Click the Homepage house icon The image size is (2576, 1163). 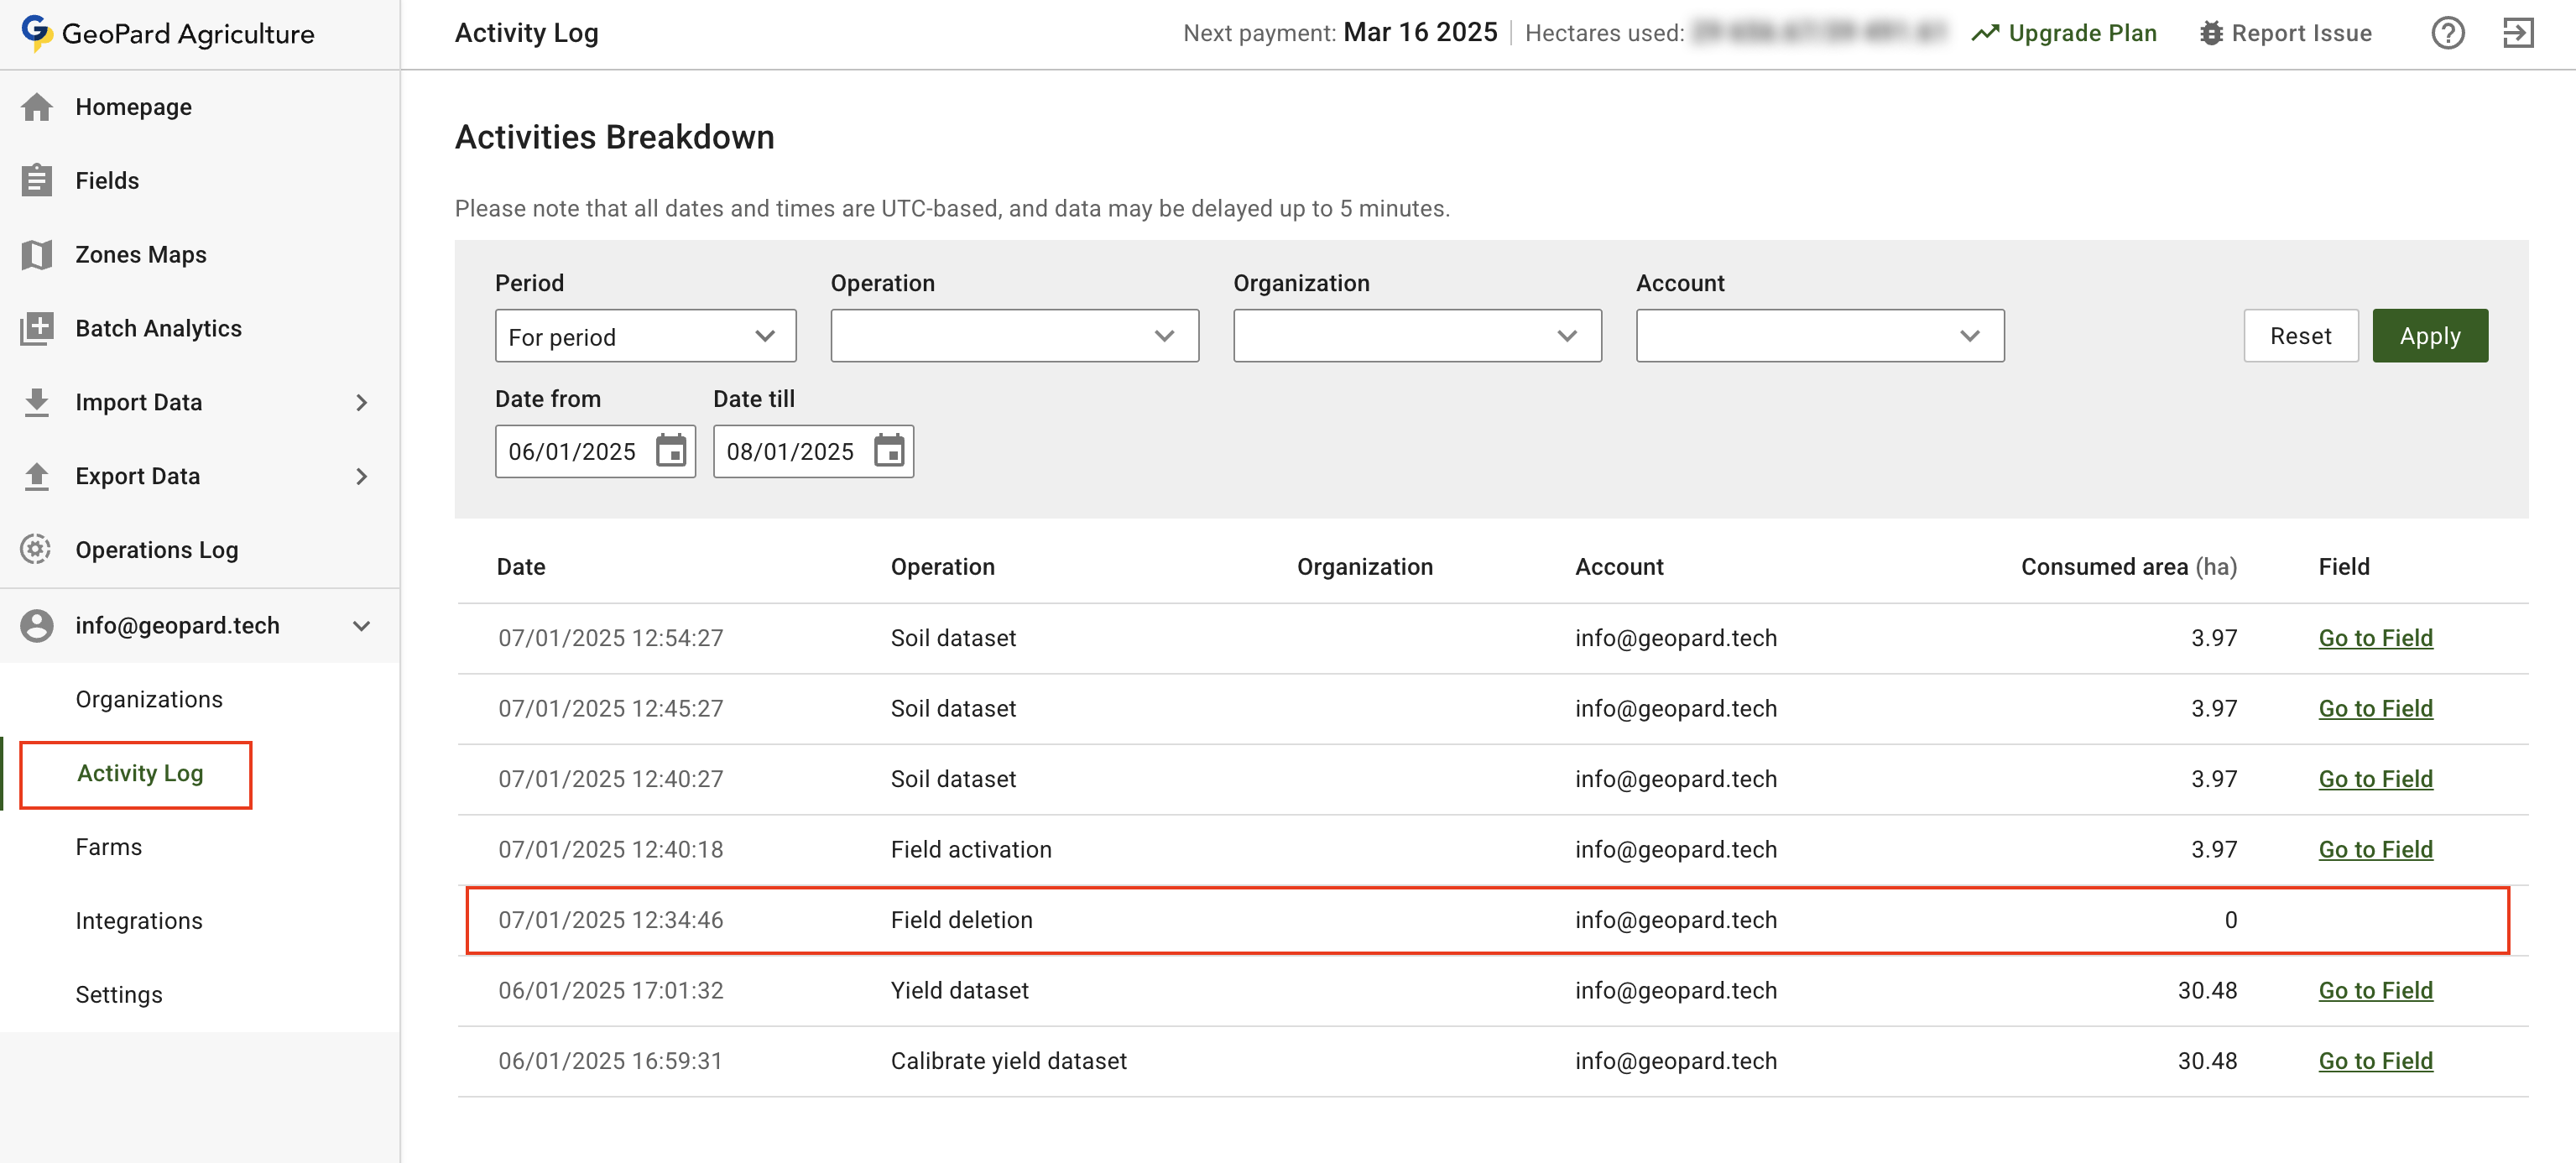(37, 107)
